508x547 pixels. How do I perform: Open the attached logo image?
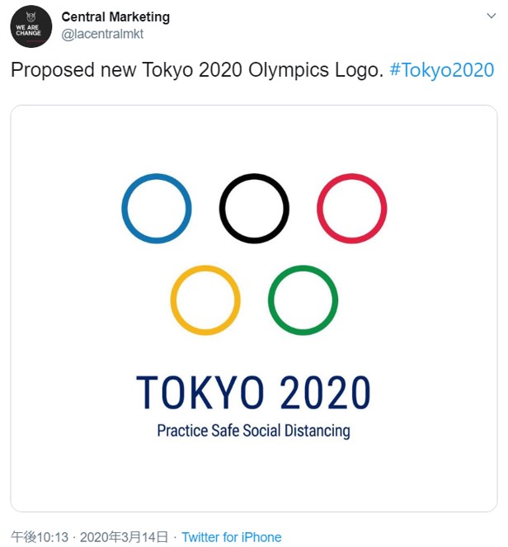pos(254,309)
